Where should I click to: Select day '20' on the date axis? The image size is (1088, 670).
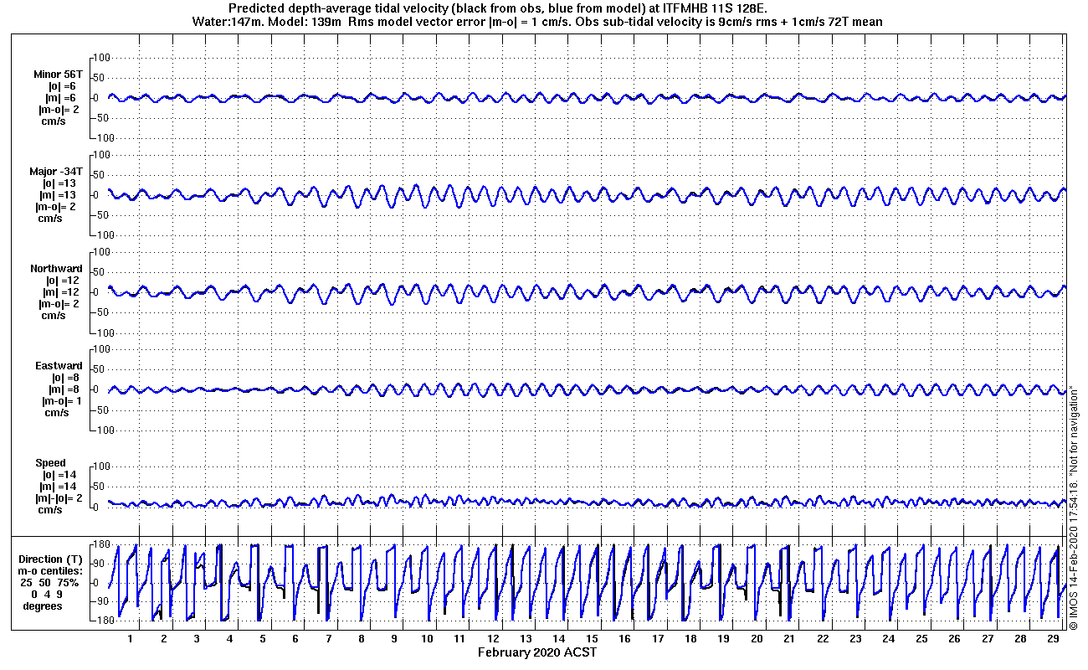point(757,639)
